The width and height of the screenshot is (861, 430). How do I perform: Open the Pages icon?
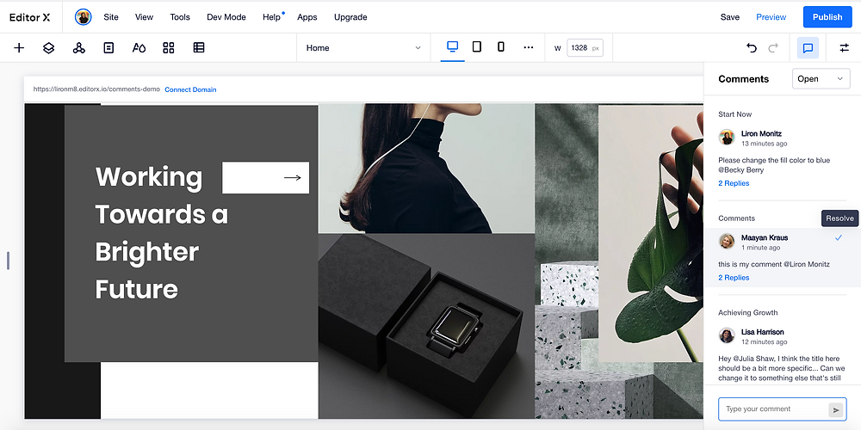(x=108, y=47)
